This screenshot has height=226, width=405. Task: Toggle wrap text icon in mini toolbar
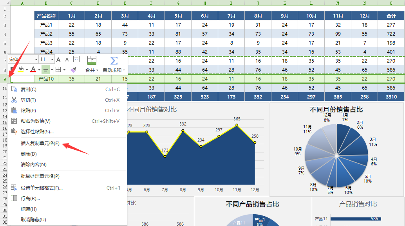point(76,59)
